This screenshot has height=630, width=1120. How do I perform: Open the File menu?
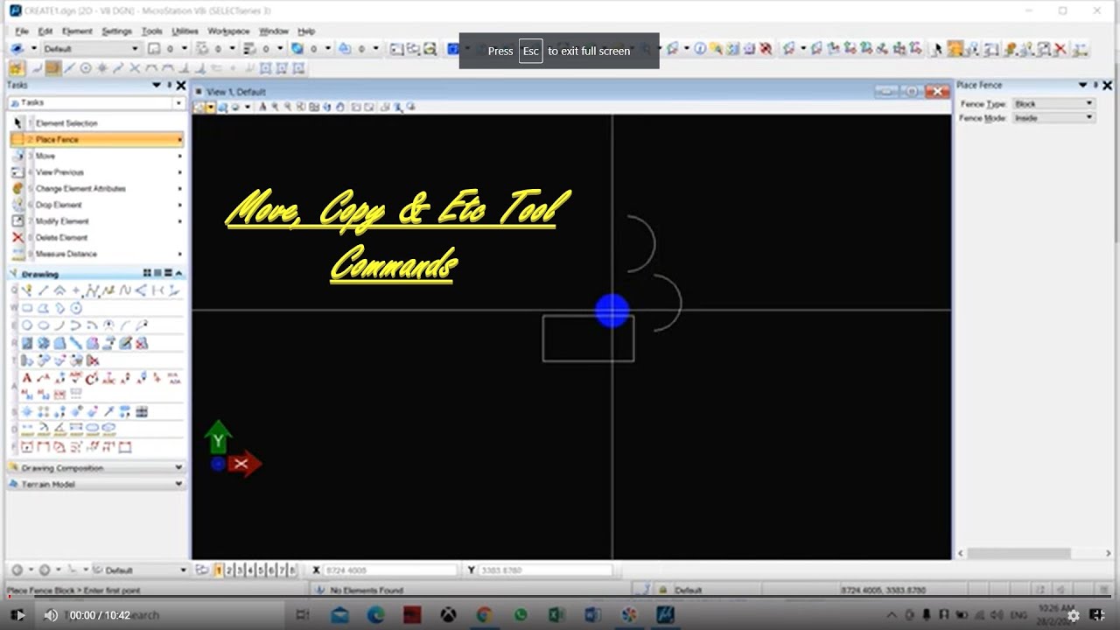pyautogui.click(x=22, y=31)
